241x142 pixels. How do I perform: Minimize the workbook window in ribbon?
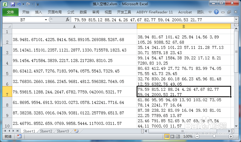(223, 12)
